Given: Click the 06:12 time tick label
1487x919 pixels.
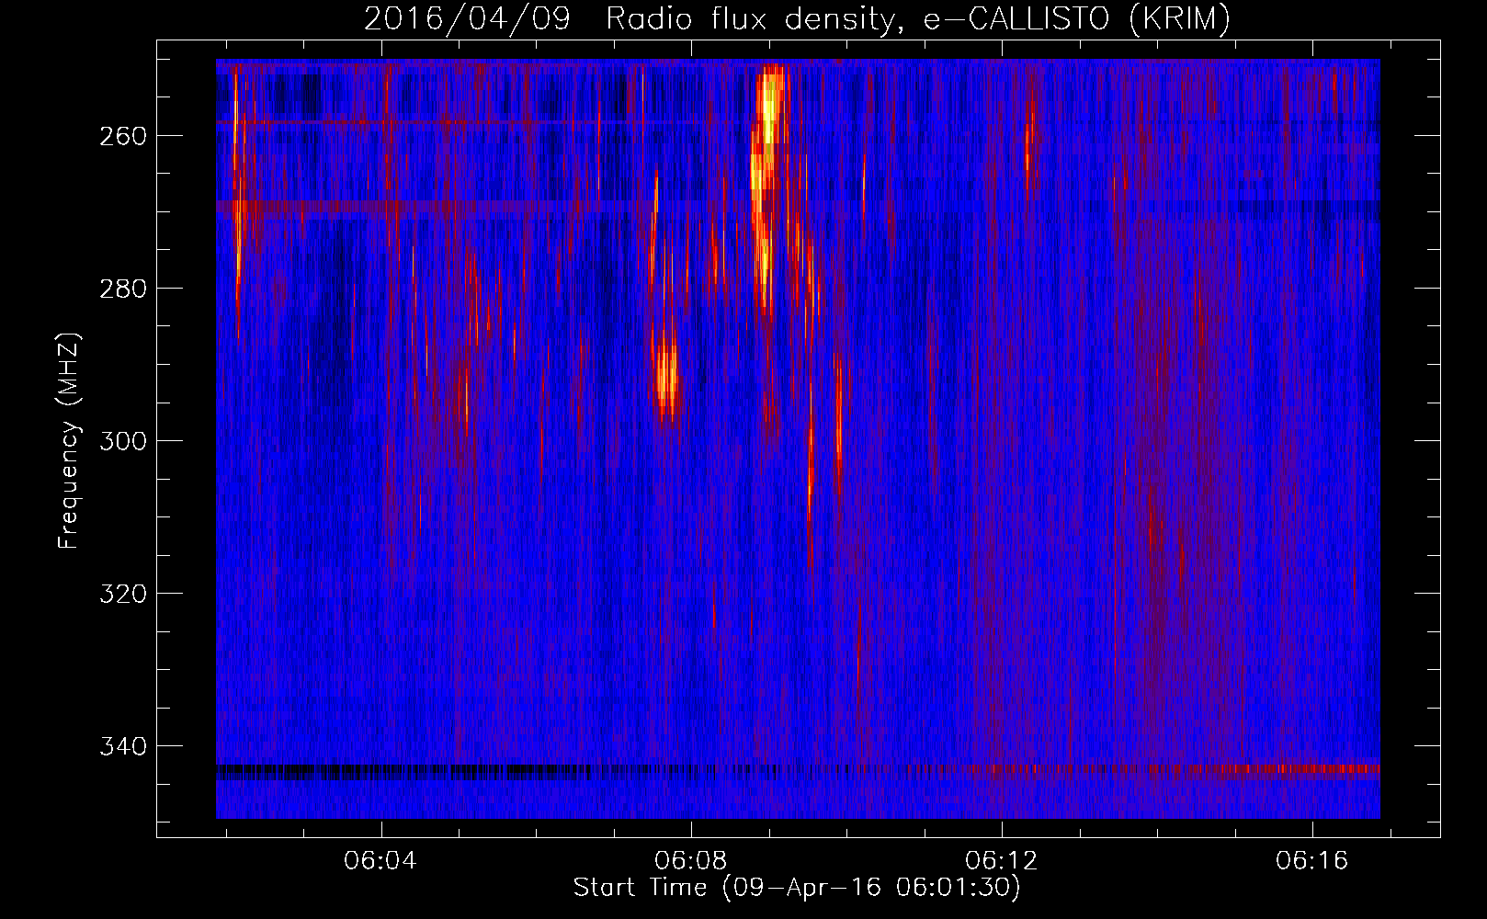Looking at the screenshot, I should coord(1002,861).
